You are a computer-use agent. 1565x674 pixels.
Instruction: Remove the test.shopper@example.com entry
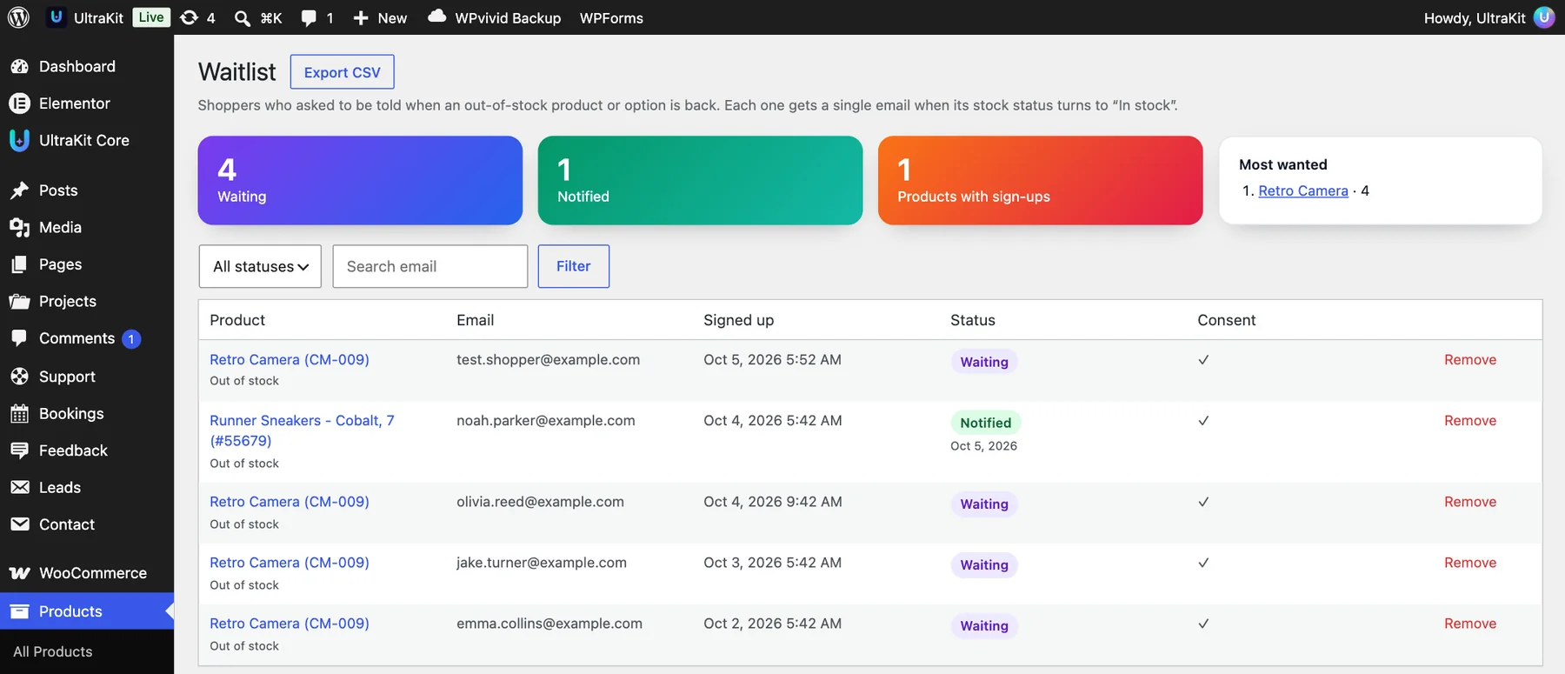click(x=1470, y=360)
